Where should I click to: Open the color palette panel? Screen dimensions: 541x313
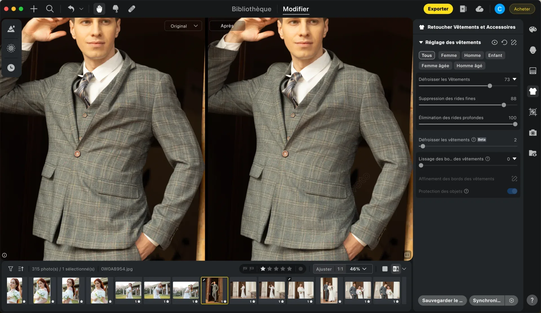coord(533,29)
